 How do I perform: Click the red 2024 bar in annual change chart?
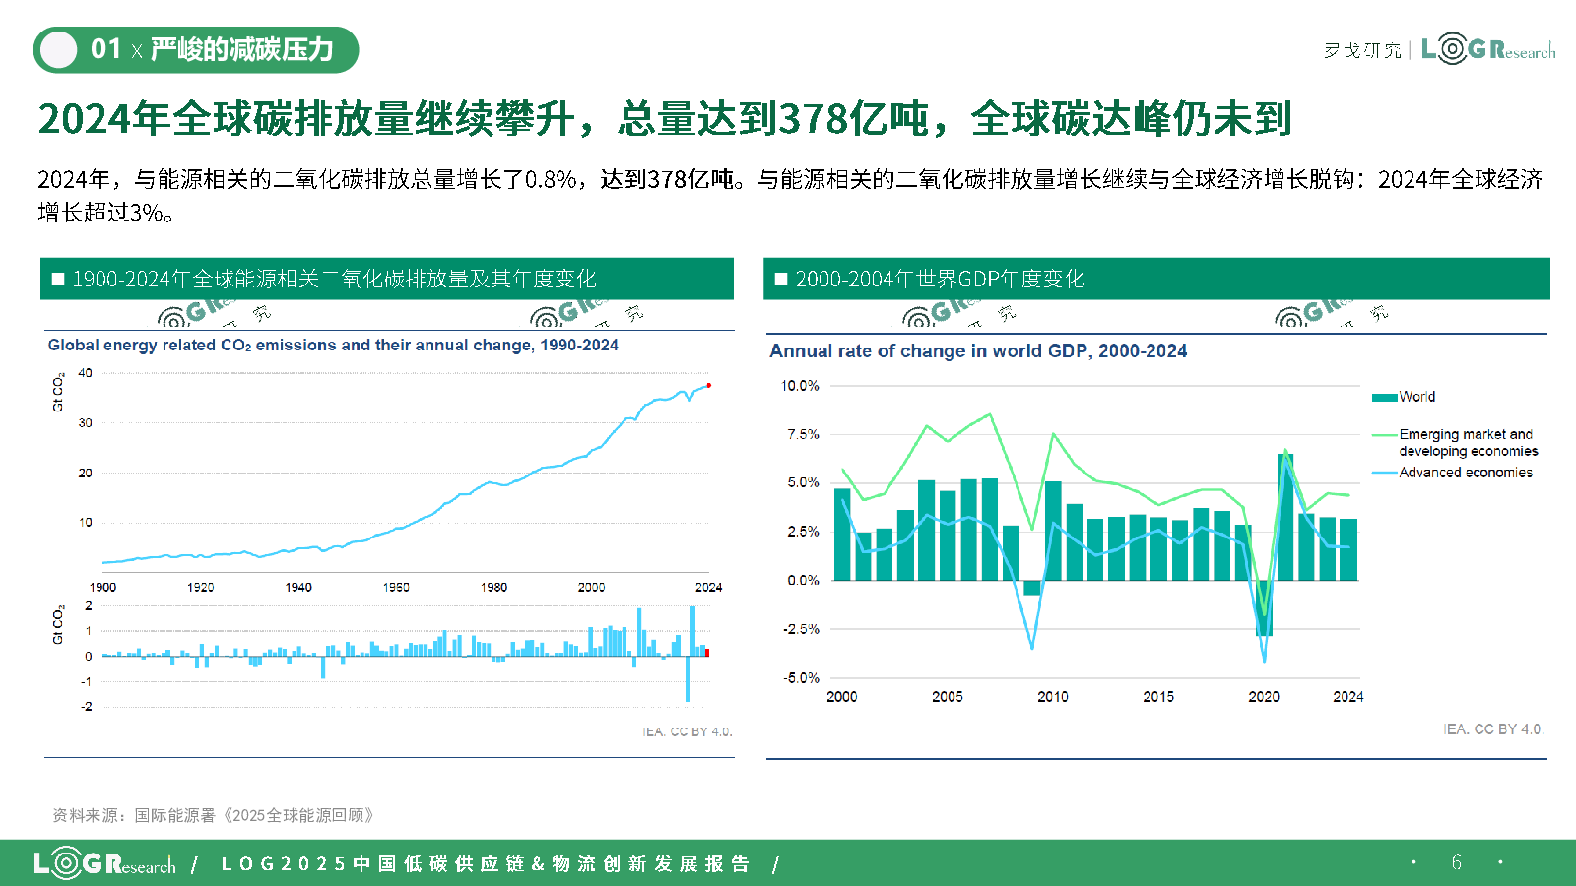[707, 653]
